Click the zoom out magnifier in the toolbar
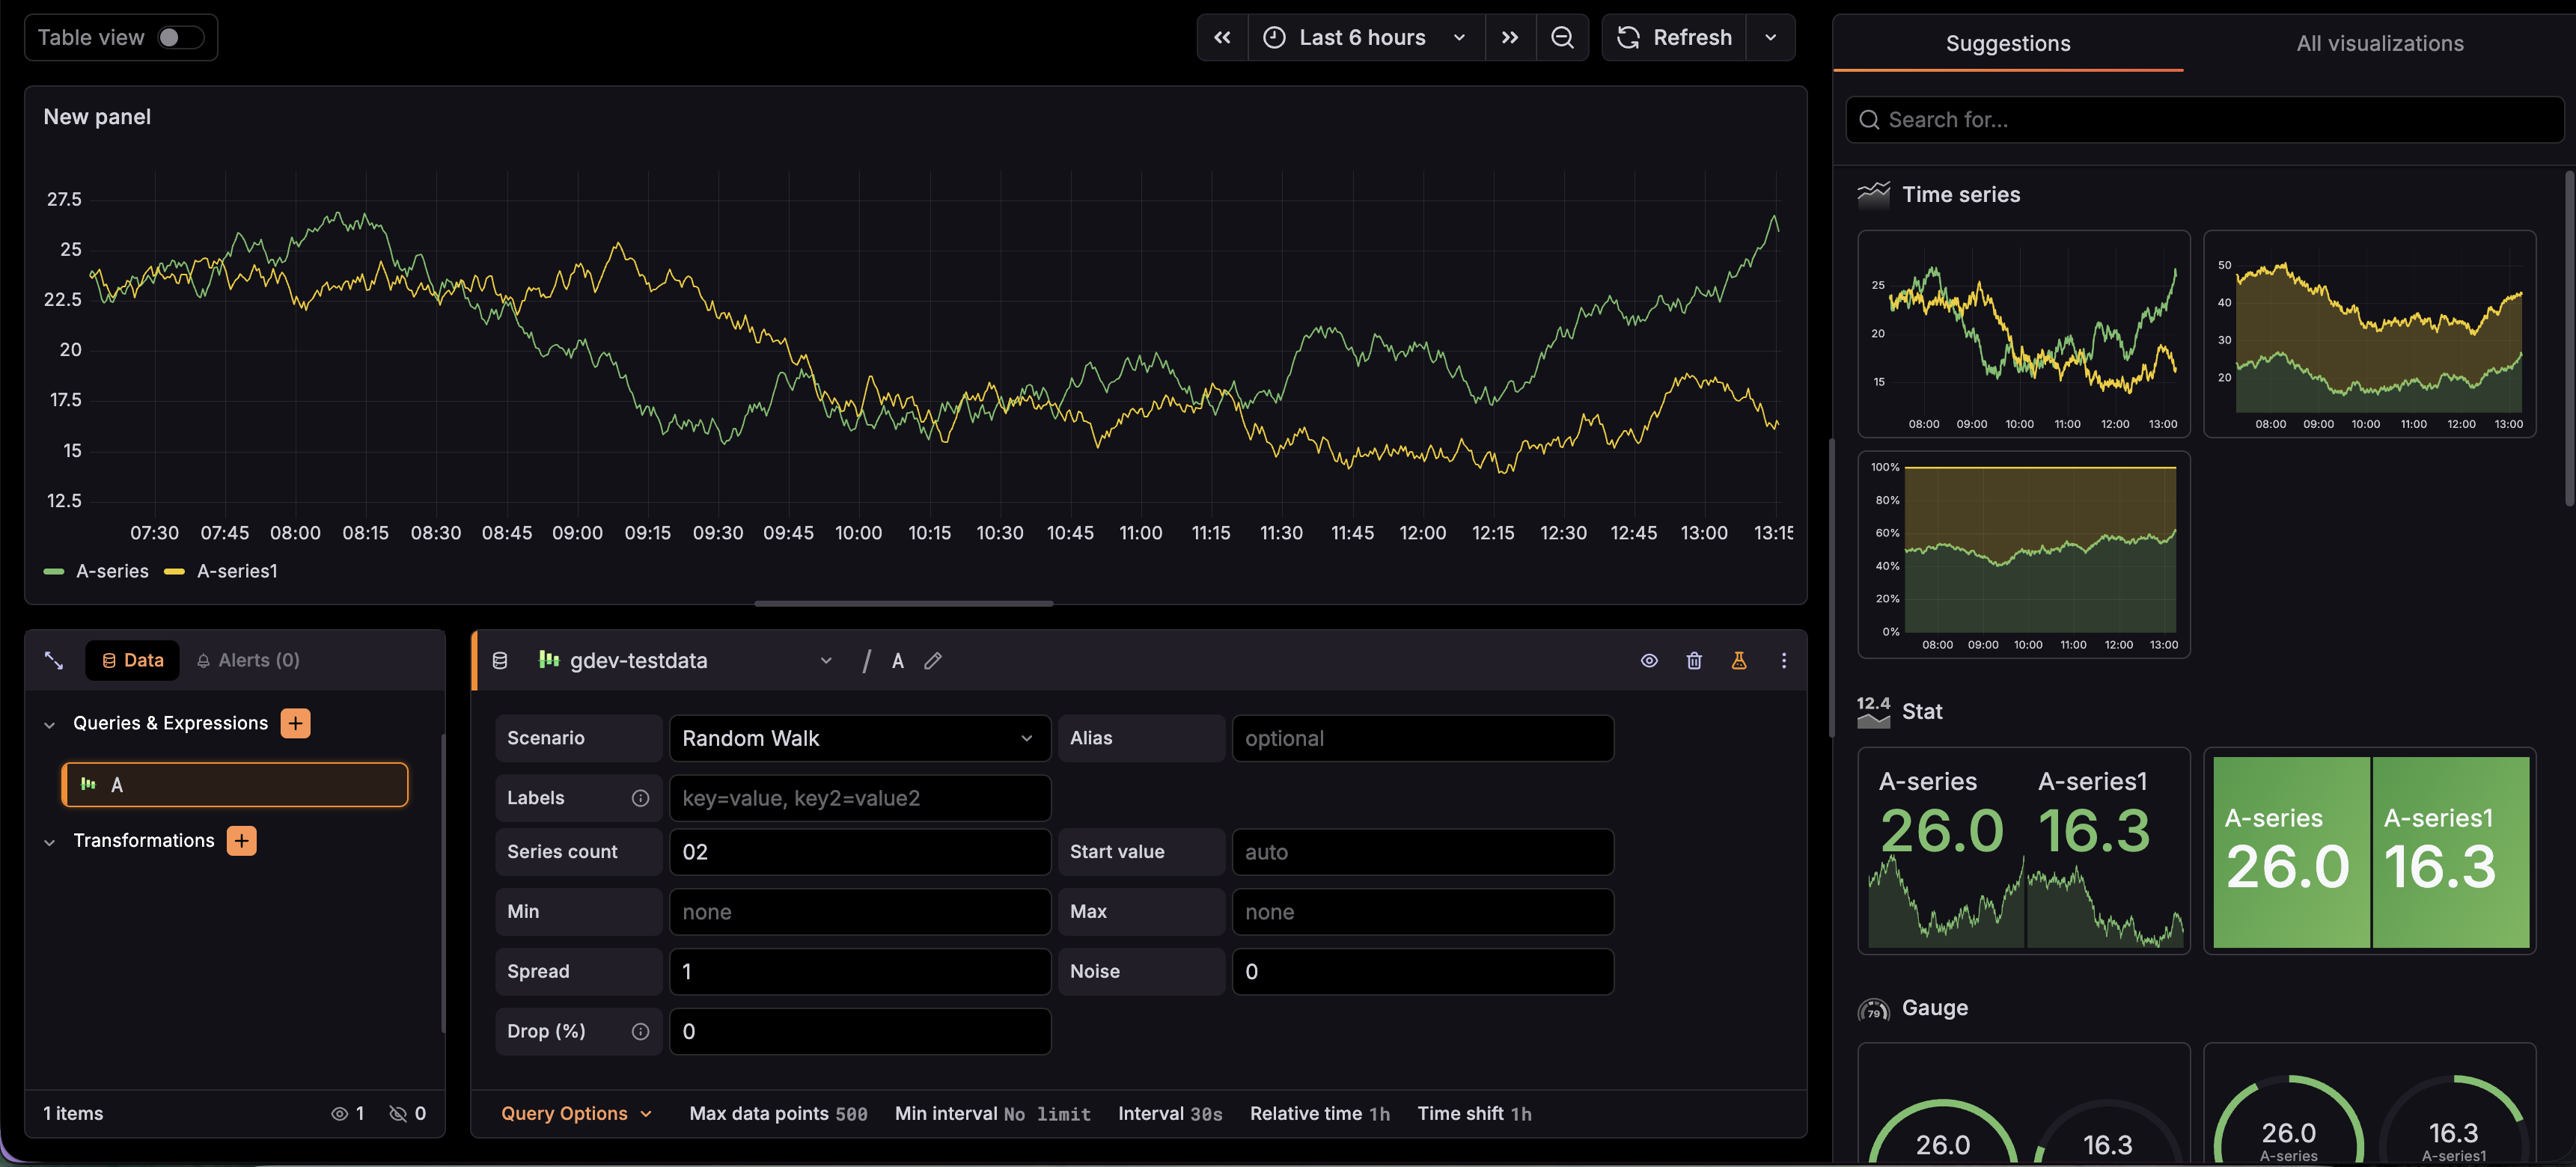Image resolution: width=2576 pixels, height=1167 pixels. click(x=1562, y=37)
